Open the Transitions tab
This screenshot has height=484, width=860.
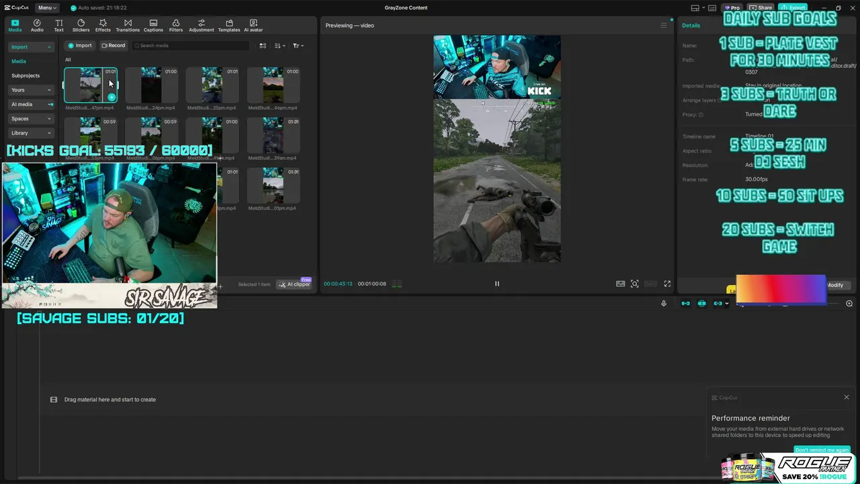pyautogui.click(x=128, y=26)
